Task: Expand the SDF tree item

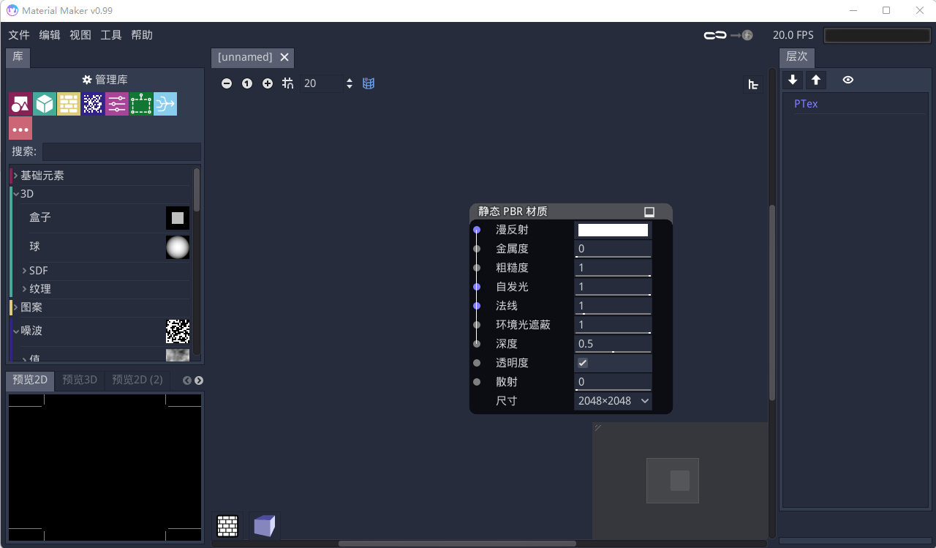Action: [24, 271]
